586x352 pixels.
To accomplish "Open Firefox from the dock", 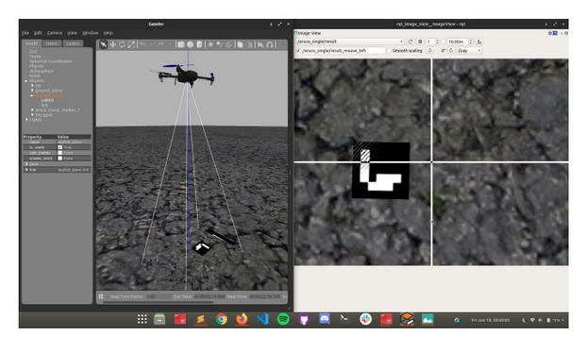I will tap(242, 319).
